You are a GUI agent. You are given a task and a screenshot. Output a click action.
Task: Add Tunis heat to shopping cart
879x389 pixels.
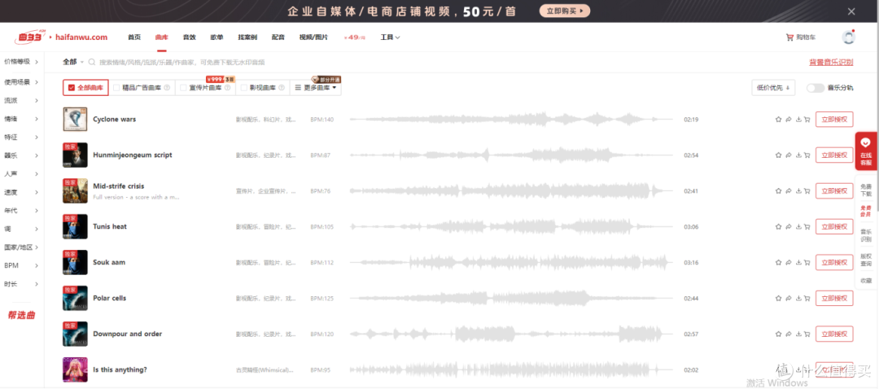point(807,227)
